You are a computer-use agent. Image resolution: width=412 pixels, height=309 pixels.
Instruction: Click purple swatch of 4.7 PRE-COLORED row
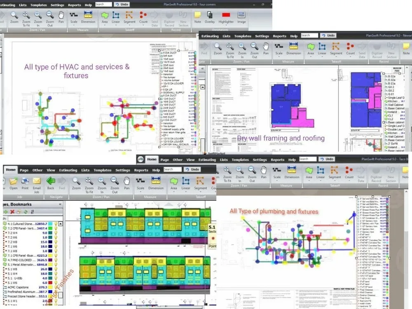point(50,260)
